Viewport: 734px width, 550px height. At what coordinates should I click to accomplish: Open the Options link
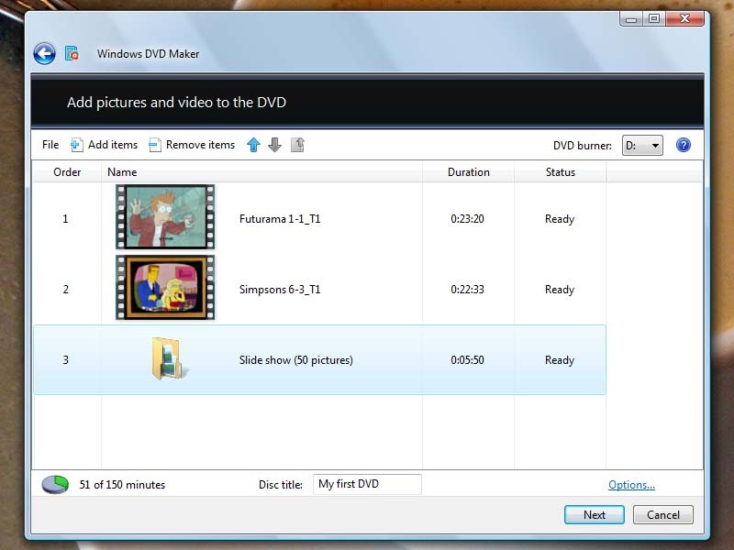pyautogui.click(x=631, y=484)
